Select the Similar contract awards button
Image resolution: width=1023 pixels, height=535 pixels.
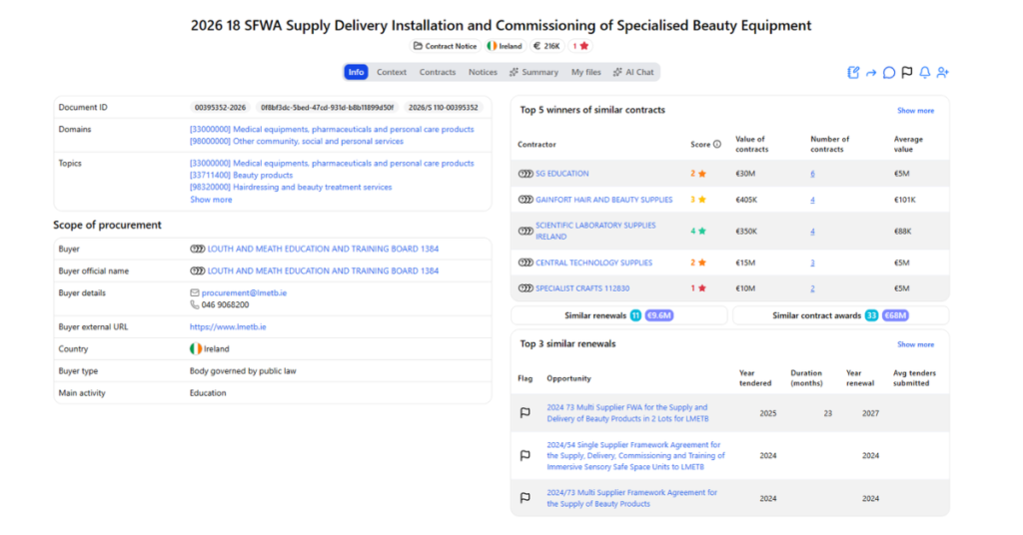click(840, 315)
